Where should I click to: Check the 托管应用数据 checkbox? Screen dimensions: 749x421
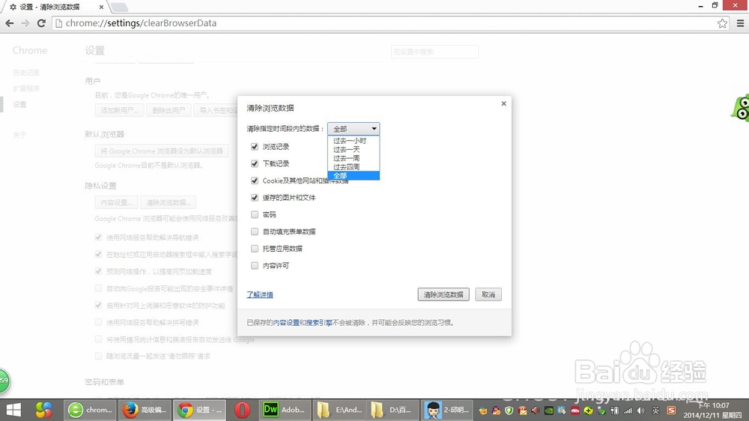tap(255, 249)
